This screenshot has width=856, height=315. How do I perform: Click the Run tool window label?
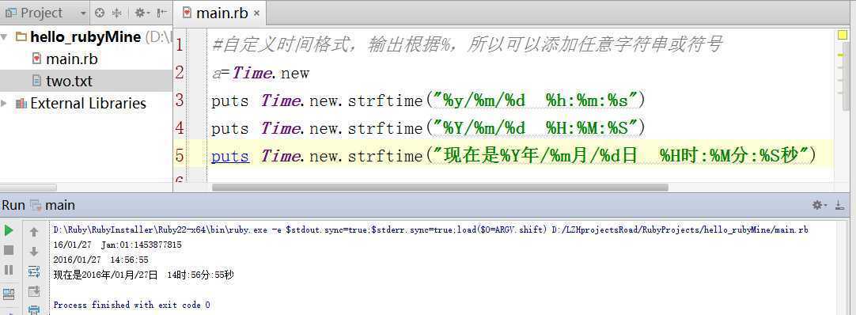pos(13,205)
